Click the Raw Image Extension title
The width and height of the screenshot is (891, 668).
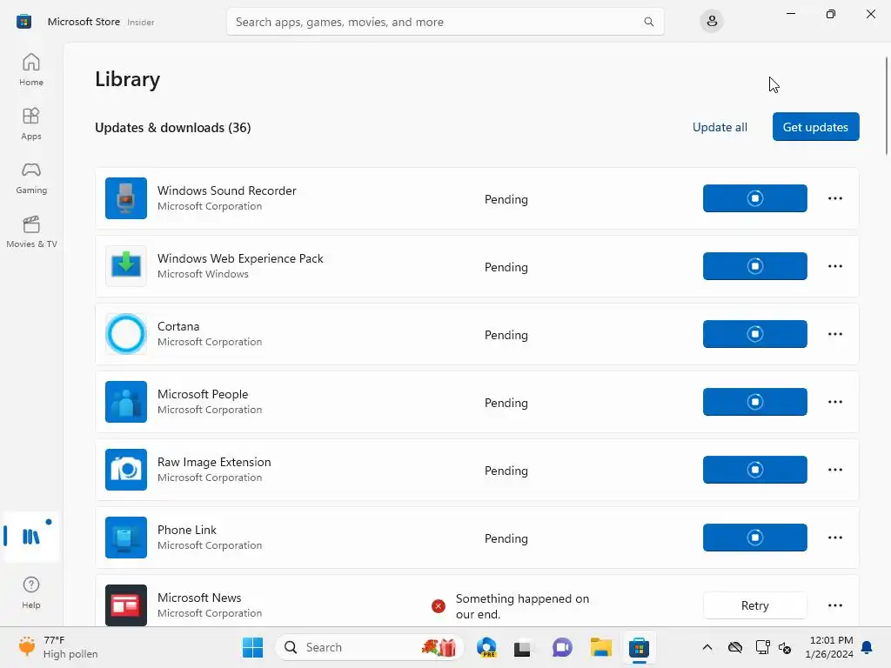tap(214, 462)
